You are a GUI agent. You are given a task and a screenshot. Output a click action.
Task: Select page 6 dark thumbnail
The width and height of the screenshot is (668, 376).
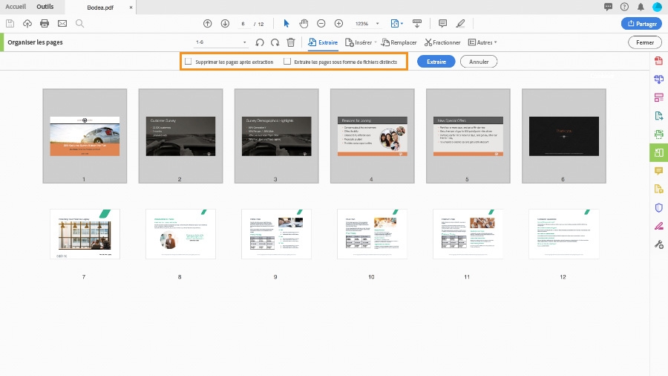click(564, 136)
